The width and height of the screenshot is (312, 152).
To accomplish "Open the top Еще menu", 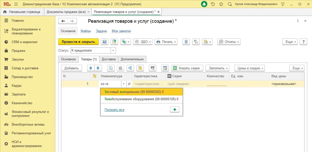I will pos(290,42).
